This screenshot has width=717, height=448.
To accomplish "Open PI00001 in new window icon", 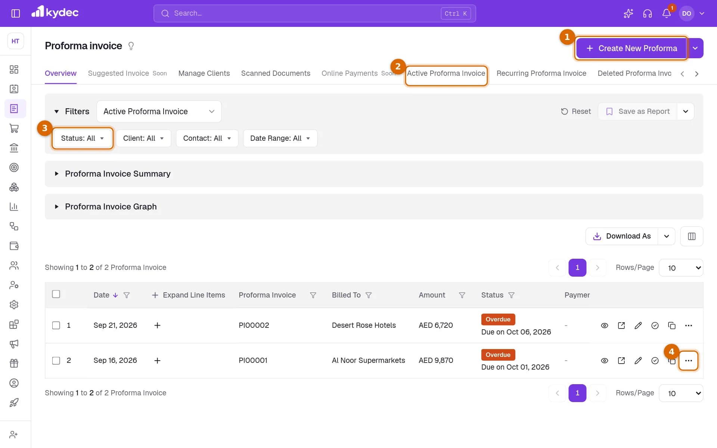I will point(621,361).
